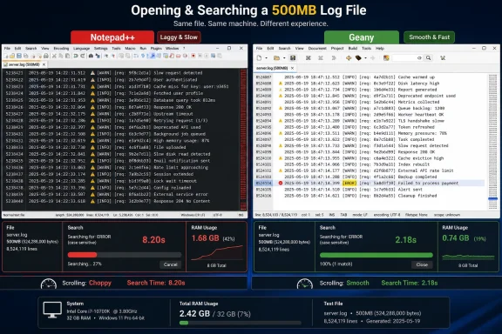The image size is (502, 334).
Task: Click the Replace icon in Notepad++ toolbar
Action: (98, 56)
